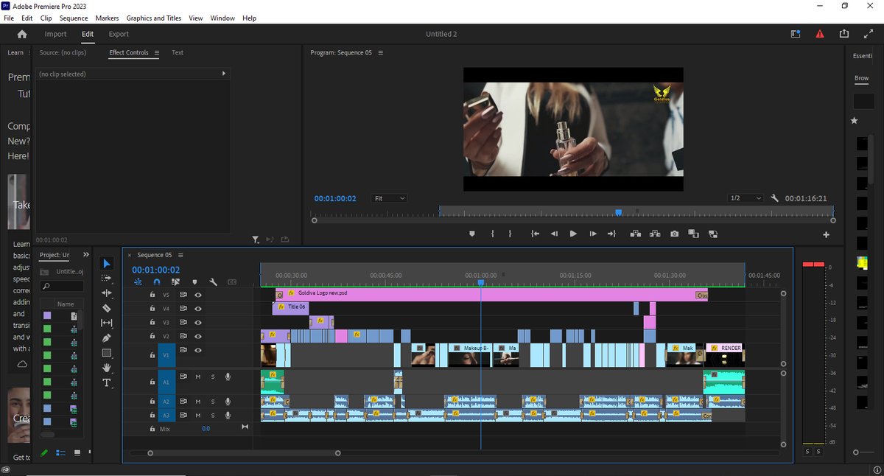Image resolution: width=884 pixels, height=476 pixels.
Task: Click the Play button
Action: [x=573, y=234]
